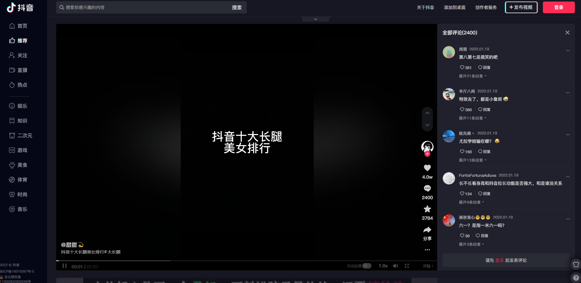Open the 详情 details link
The width and height of the screenshot is (581, 283).
[x=428, y=266]
